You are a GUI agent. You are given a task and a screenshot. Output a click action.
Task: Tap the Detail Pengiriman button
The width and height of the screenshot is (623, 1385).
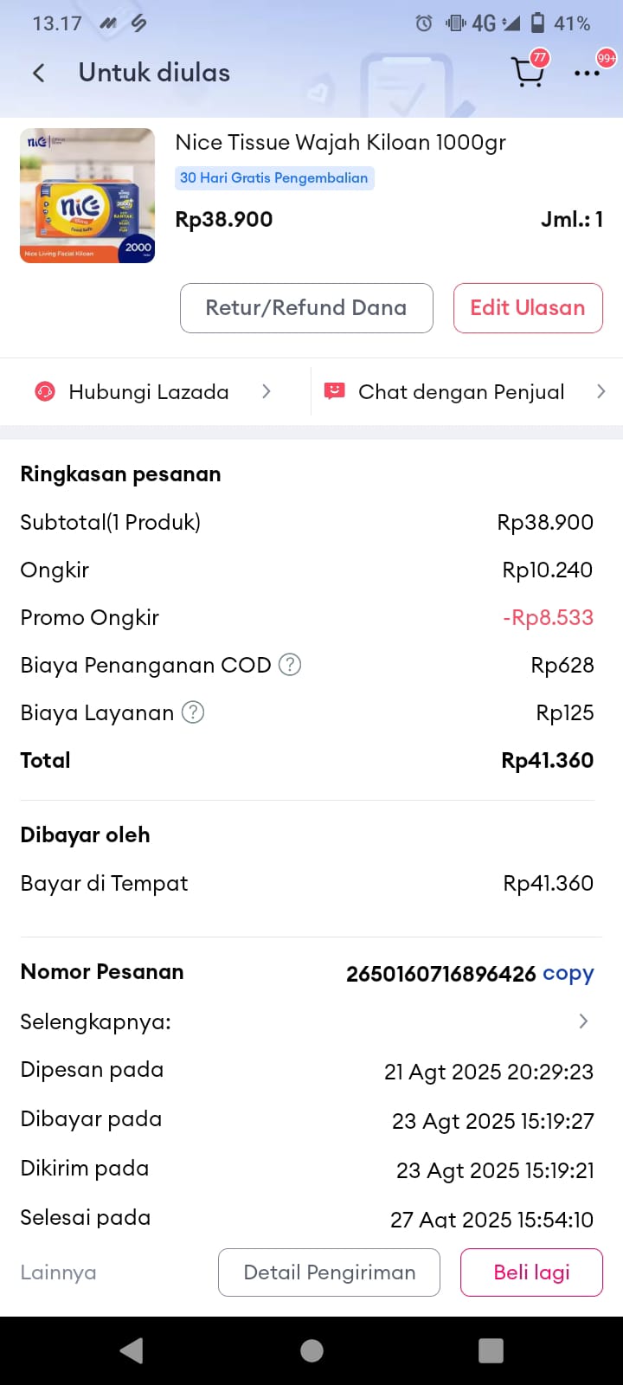(329, 1272)
